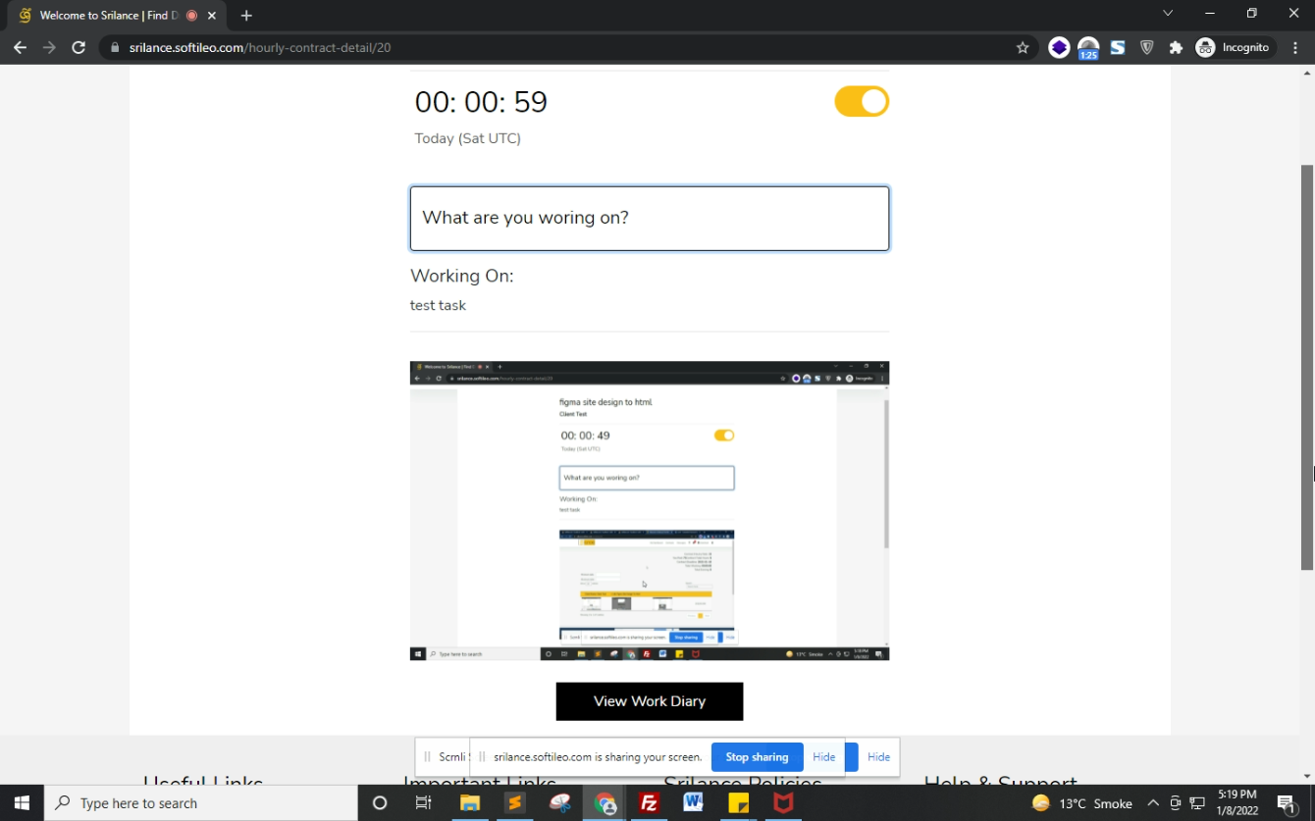Viewport: 1315px width, 821px height.
Task: Open the Chrome tab search dropdown arrow
Action: 1168,14
